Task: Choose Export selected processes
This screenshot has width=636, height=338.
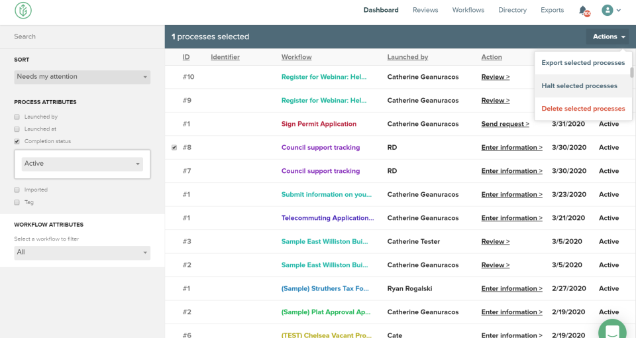Action: pos(583,63)
